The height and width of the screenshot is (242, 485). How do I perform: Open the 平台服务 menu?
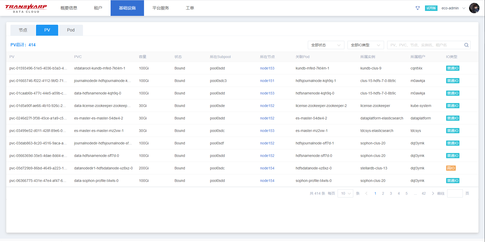[161, 8]
